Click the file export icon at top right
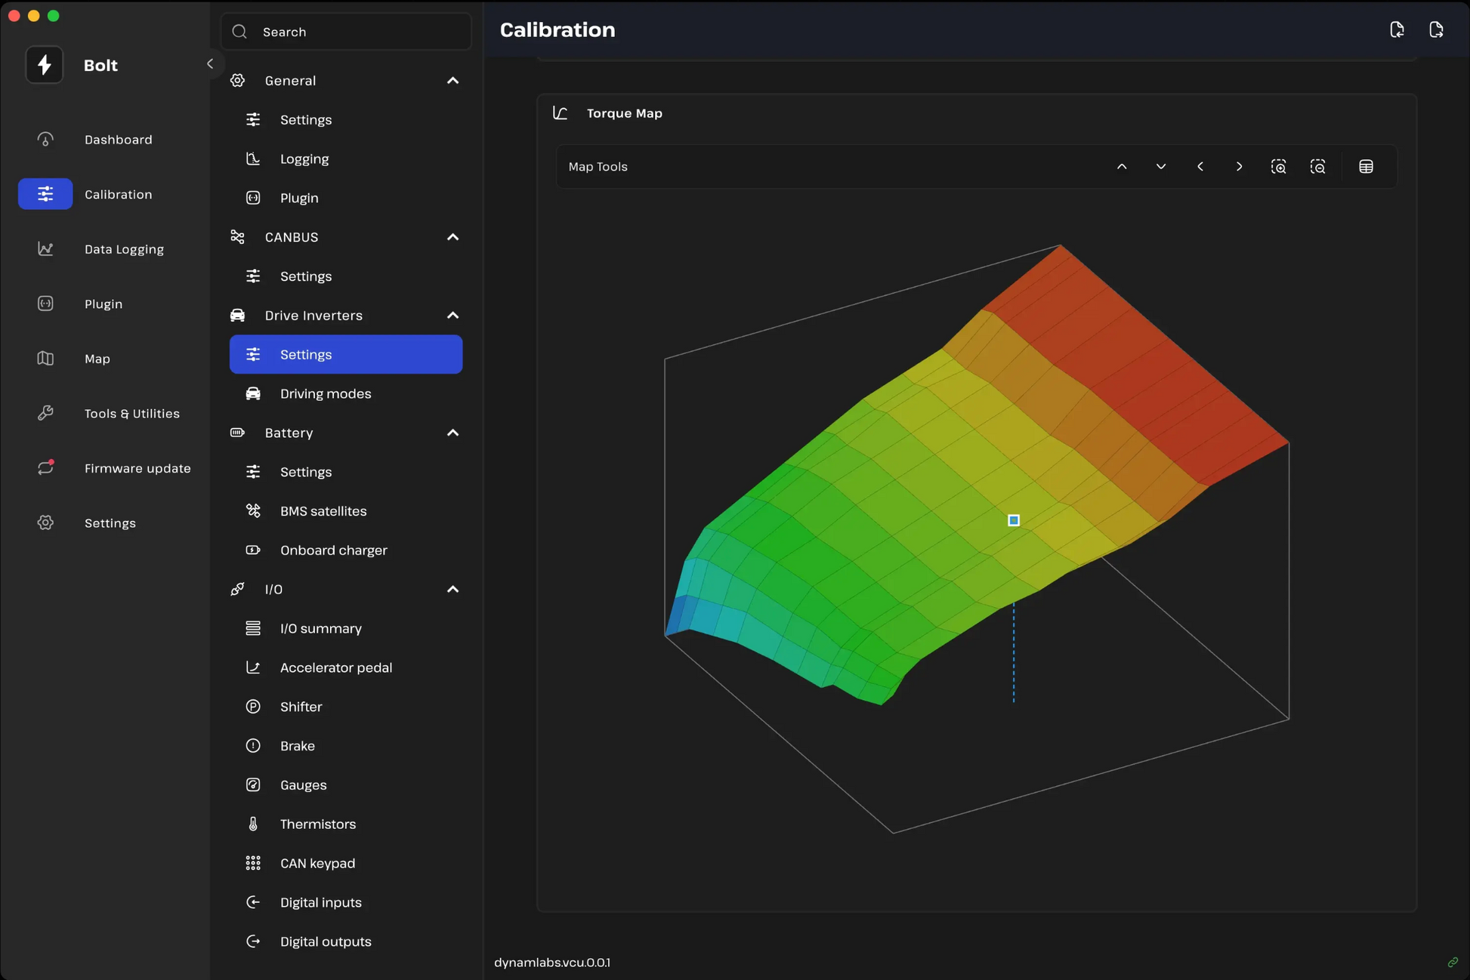1470x980 pixels. tap(1436, 29)
